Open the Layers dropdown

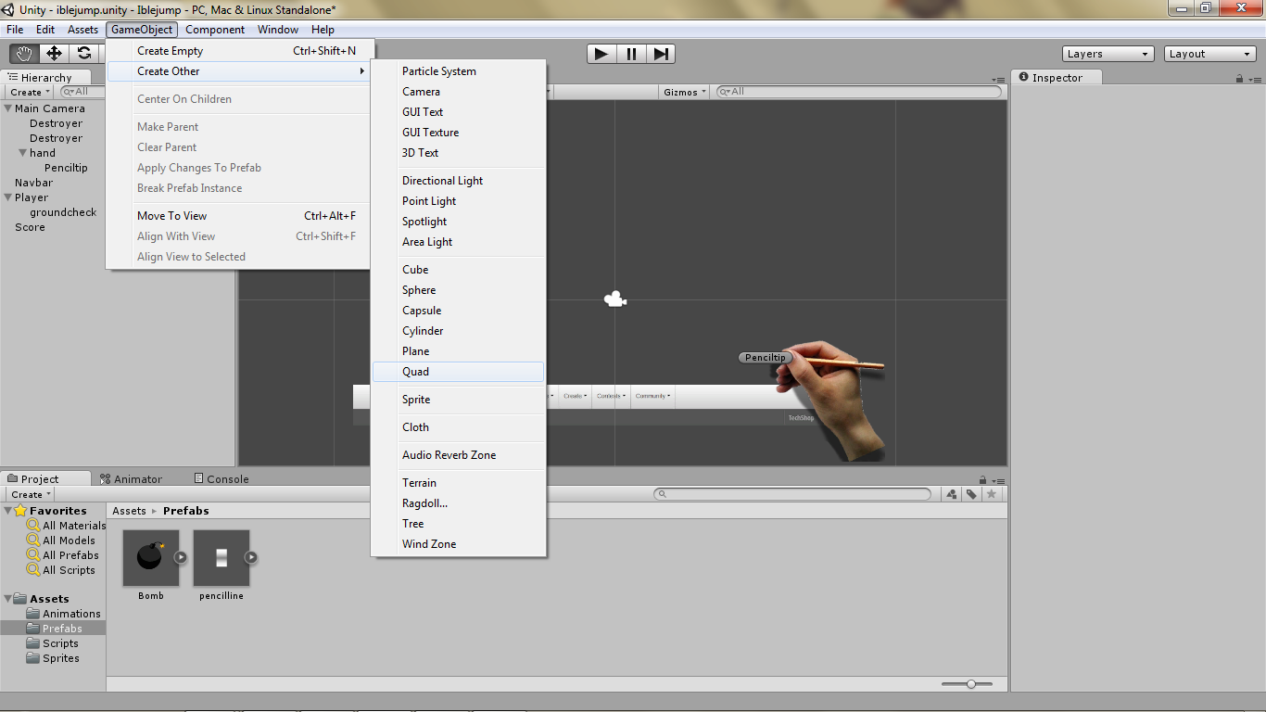click(1108, 54)
